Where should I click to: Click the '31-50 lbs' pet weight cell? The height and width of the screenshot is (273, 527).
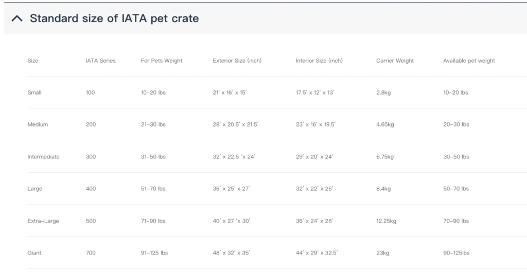pos(153,157)
